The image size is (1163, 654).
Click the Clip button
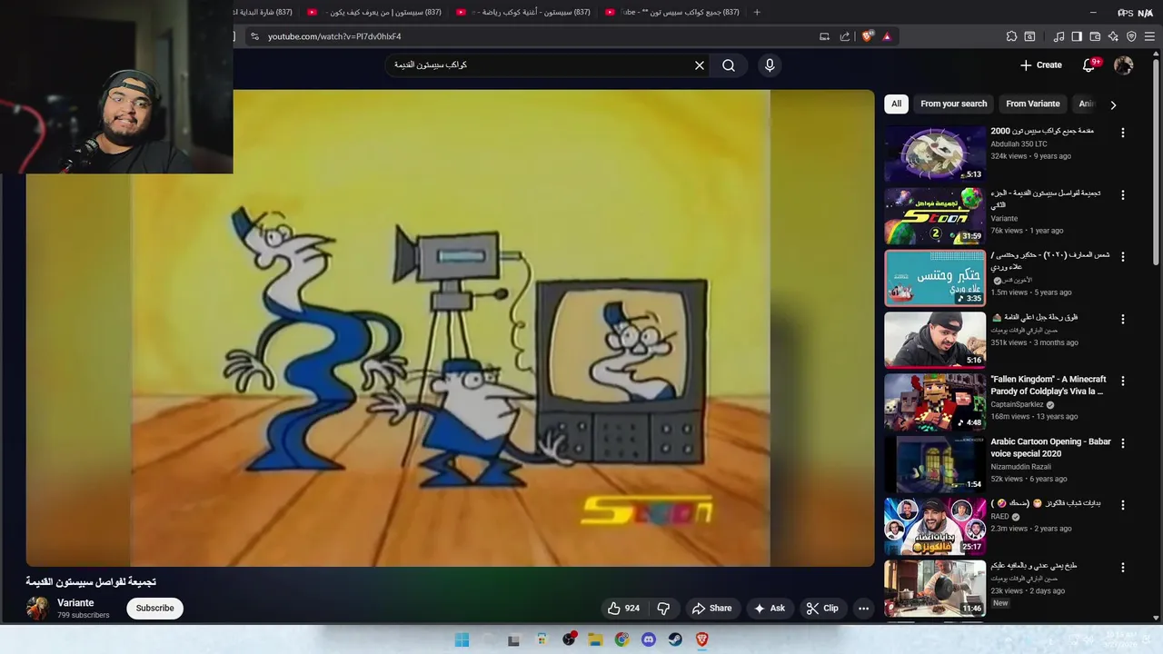point(822,609)
